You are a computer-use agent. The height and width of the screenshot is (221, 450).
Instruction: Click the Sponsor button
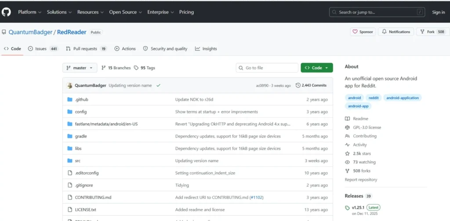[x=363, y=32]
